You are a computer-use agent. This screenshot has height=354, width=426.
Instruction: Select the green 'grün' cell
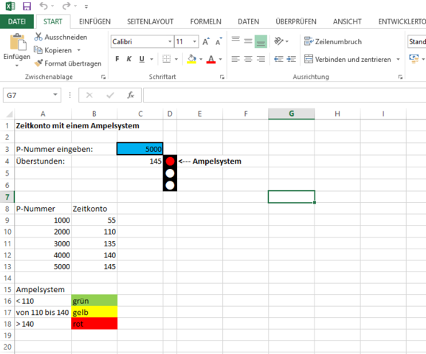pyautogui.click(x=95, y=300)
